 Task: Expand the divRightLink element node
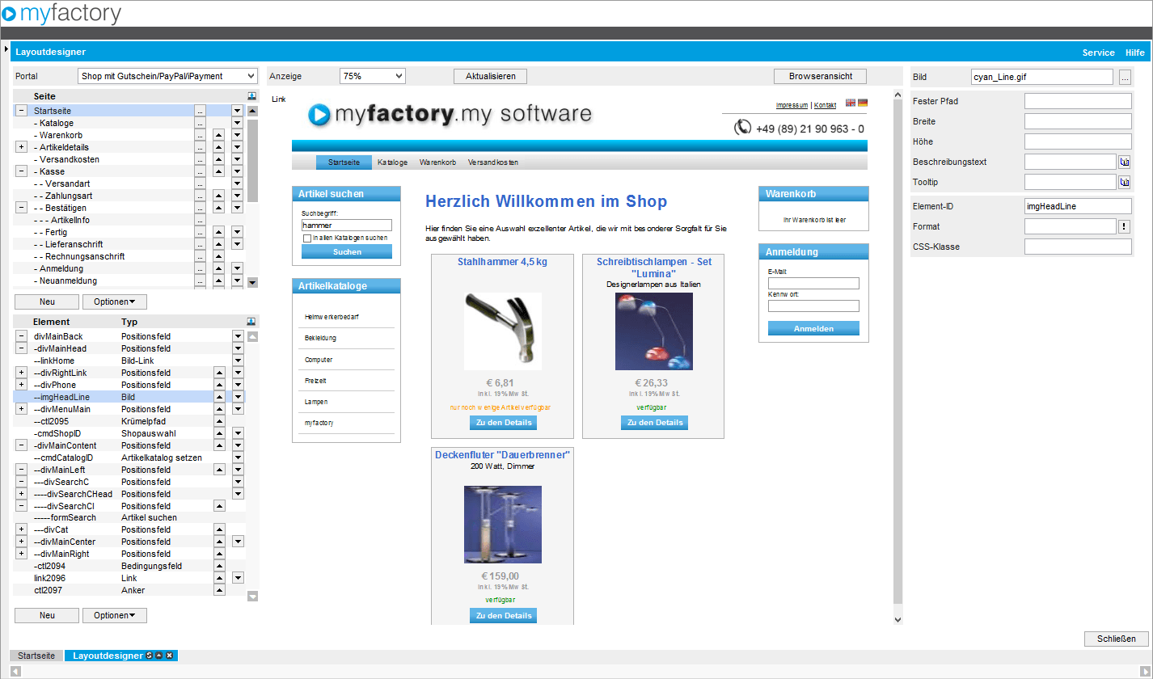[x=21, y=373]
